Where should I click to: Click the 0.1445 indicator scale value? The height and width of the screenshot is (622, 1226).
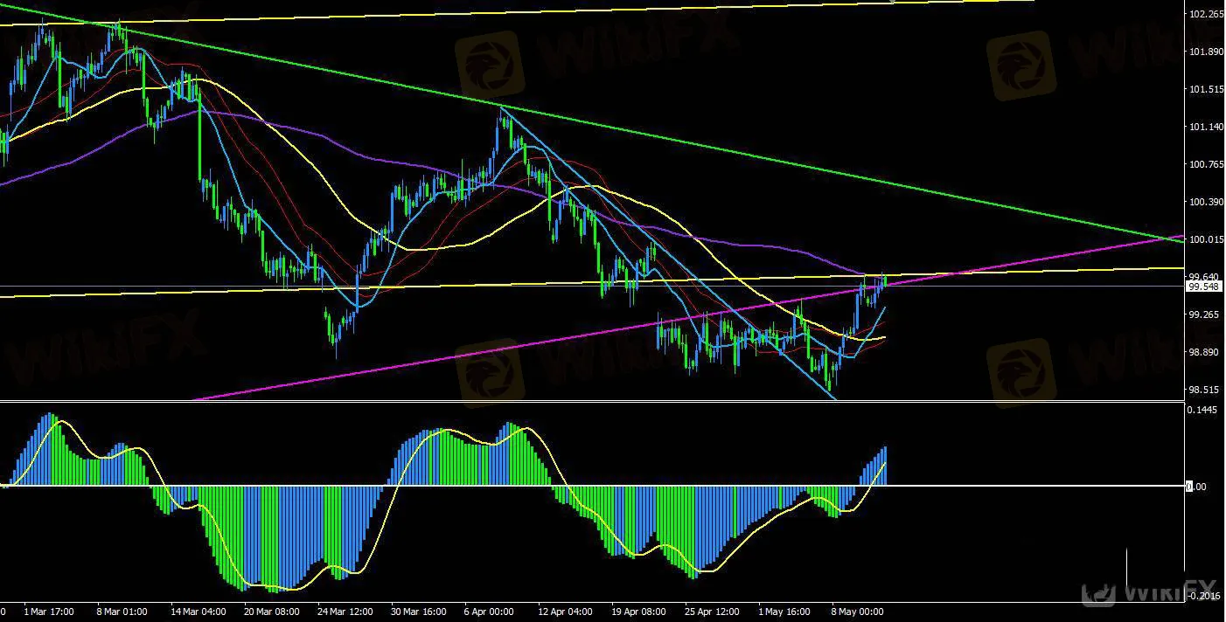click(1204, 409)
